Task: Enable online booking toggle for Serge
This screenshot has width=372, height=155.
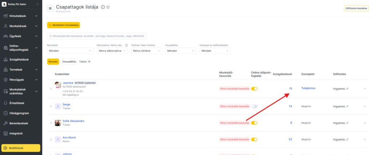Action: click(x=254, y=106)
